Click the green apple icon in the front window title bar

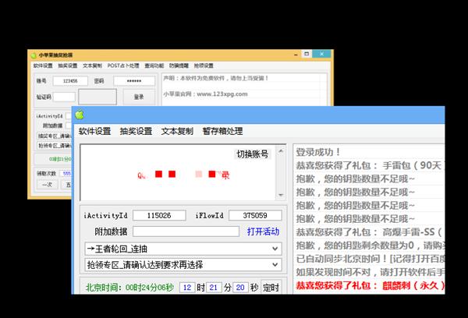(x=80, y=115)
